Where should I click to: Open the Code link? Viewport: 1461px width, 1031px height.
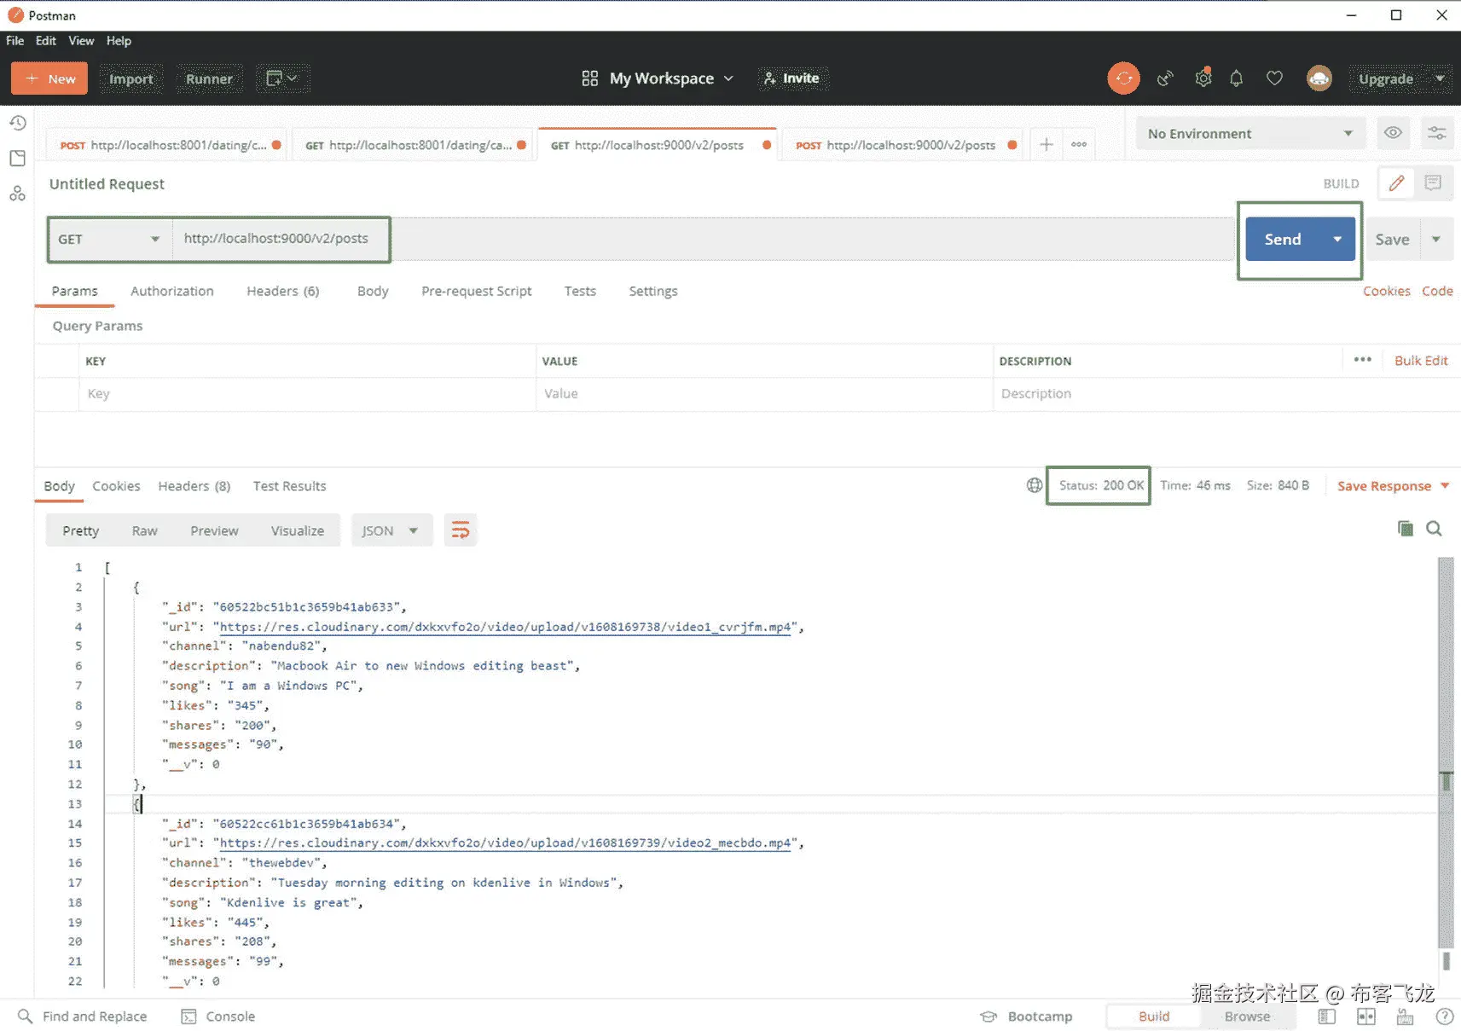[x=1437, y=291]
